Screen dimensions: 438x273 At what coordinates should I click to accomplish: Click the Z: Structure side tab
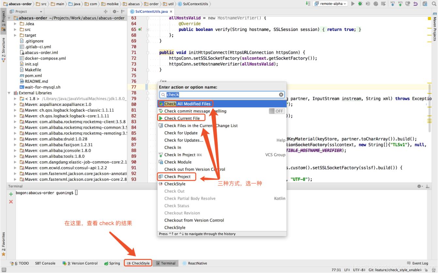click(3, 50)
